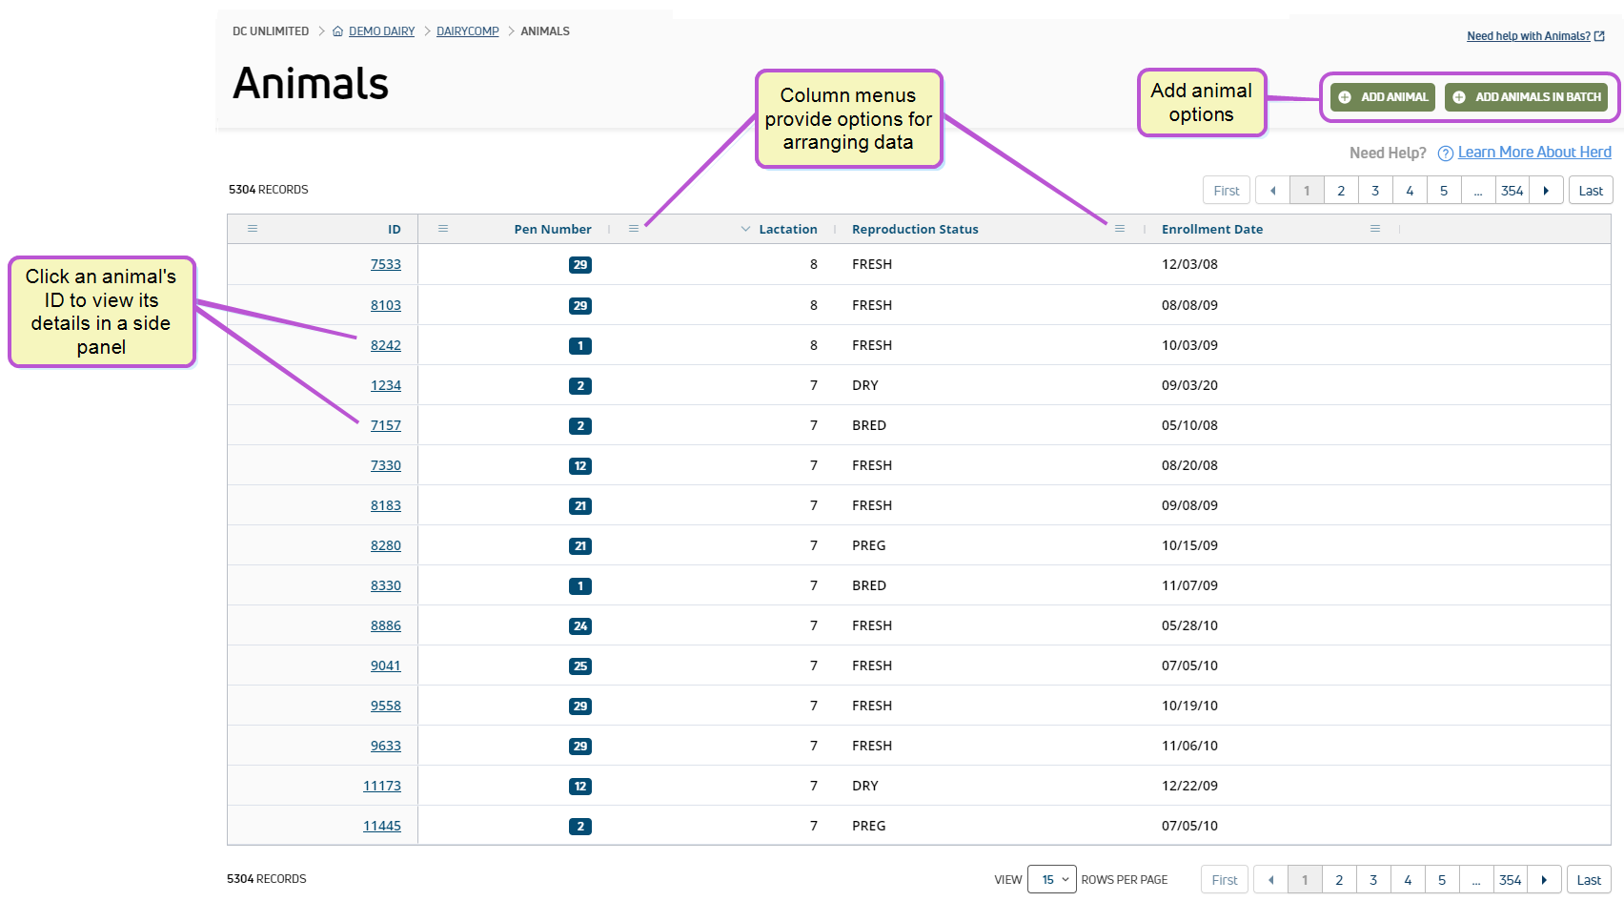Click Add Animals in Batch button
Screen dimensions: 1624x901
pos(1526,97)
